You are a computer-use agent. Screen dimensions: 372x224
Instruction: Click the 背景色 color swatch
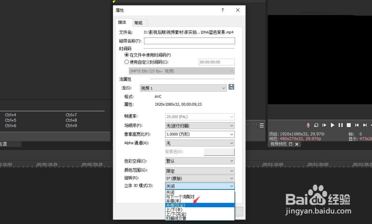[x=219, y=152]
